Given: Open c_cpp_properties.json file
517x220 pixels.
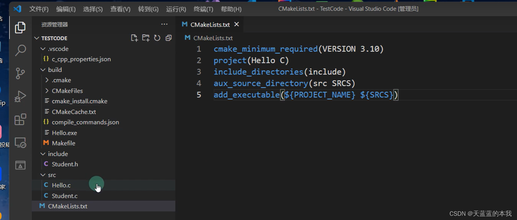Looking at the screenshot, I should tap(81, 59).
